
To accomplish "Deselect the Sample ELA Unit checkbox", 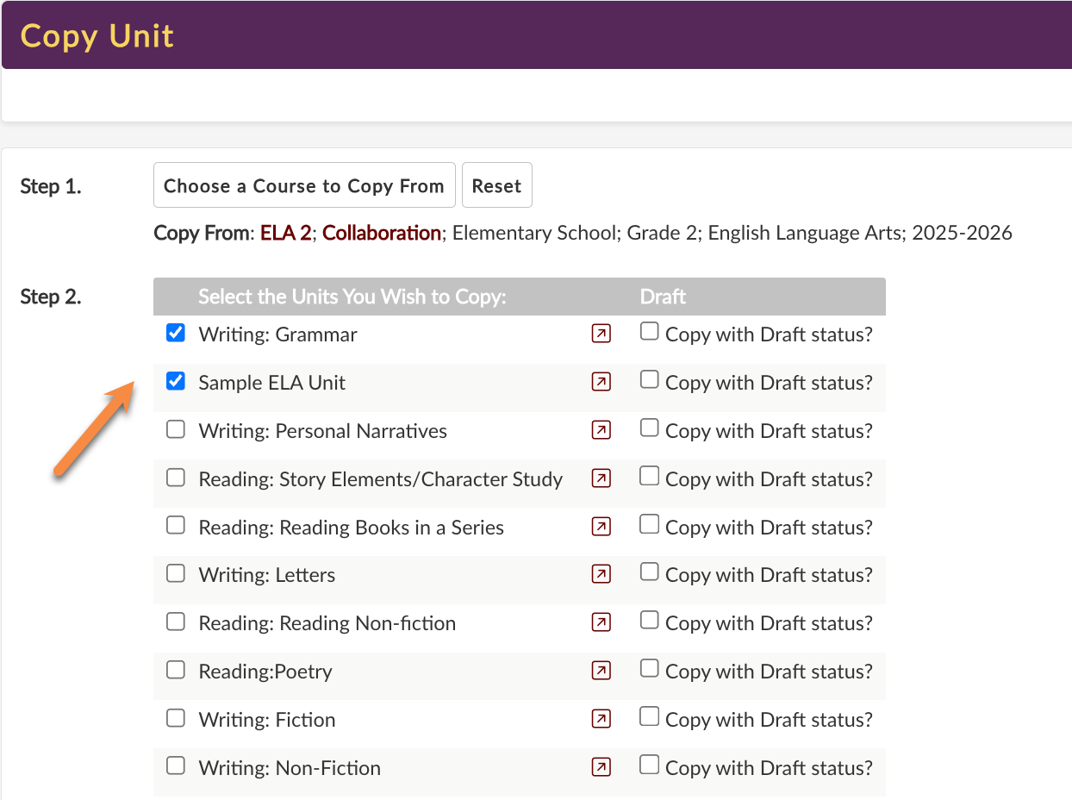I will (176, 381).
